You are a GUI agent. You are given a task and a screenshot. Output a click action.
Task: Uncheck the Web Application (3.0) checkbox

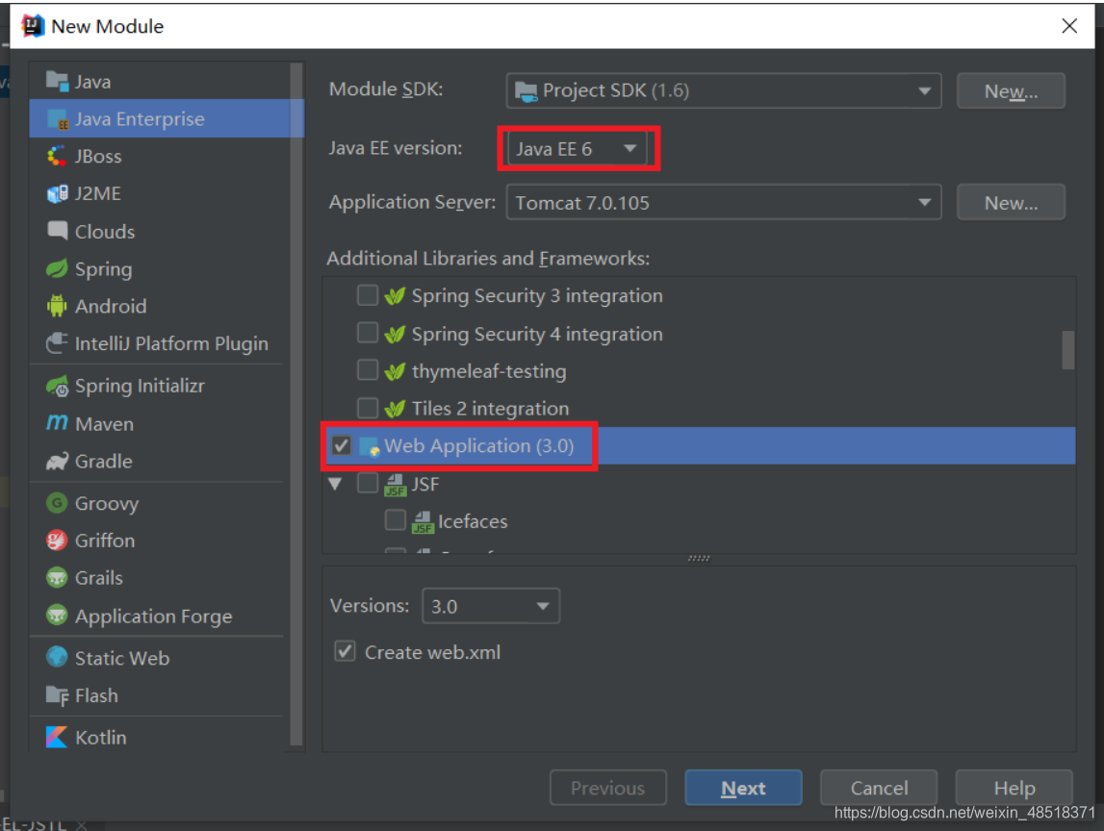pyautogui.click(x=342, y=445)
